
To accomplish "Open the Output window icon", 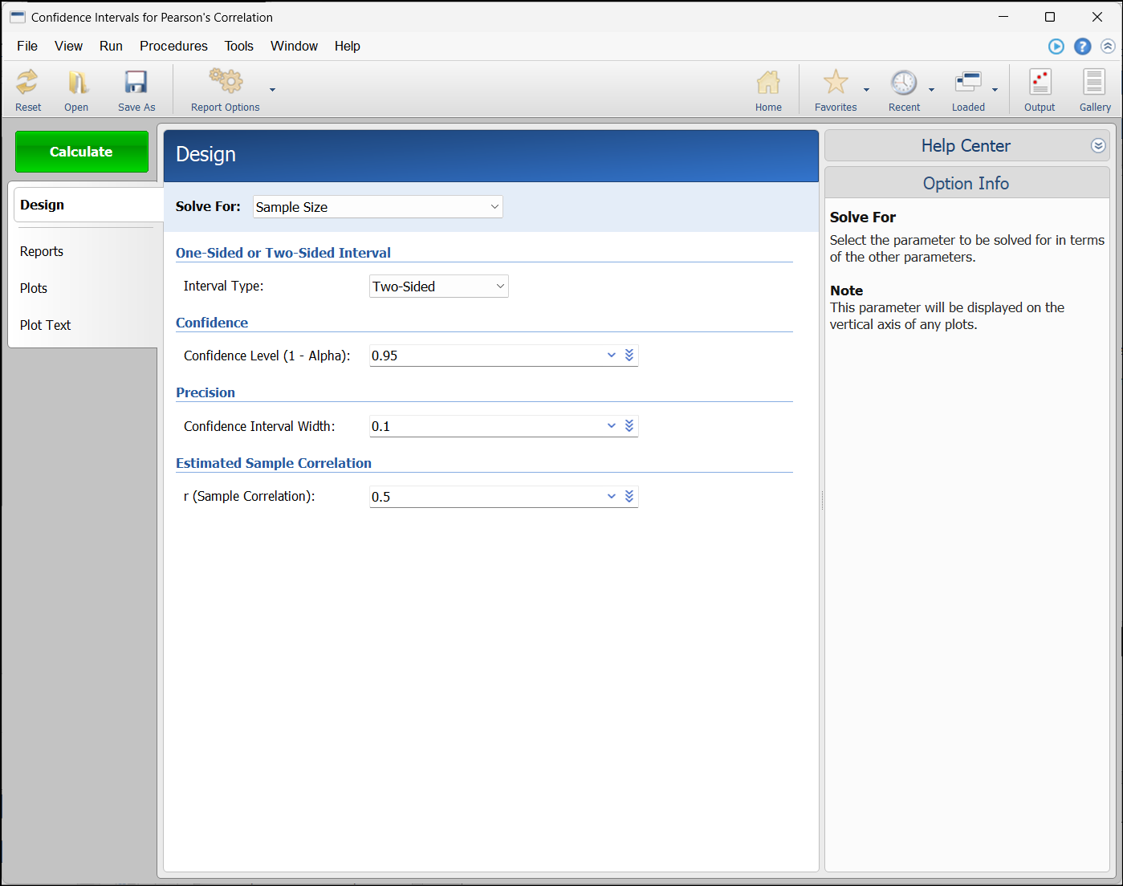I will tap(1040, 83).
